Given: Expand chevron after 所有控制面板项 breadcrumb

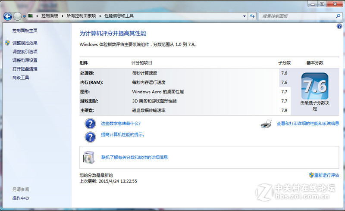Looking at the screenshot, I should pos(100,16).
